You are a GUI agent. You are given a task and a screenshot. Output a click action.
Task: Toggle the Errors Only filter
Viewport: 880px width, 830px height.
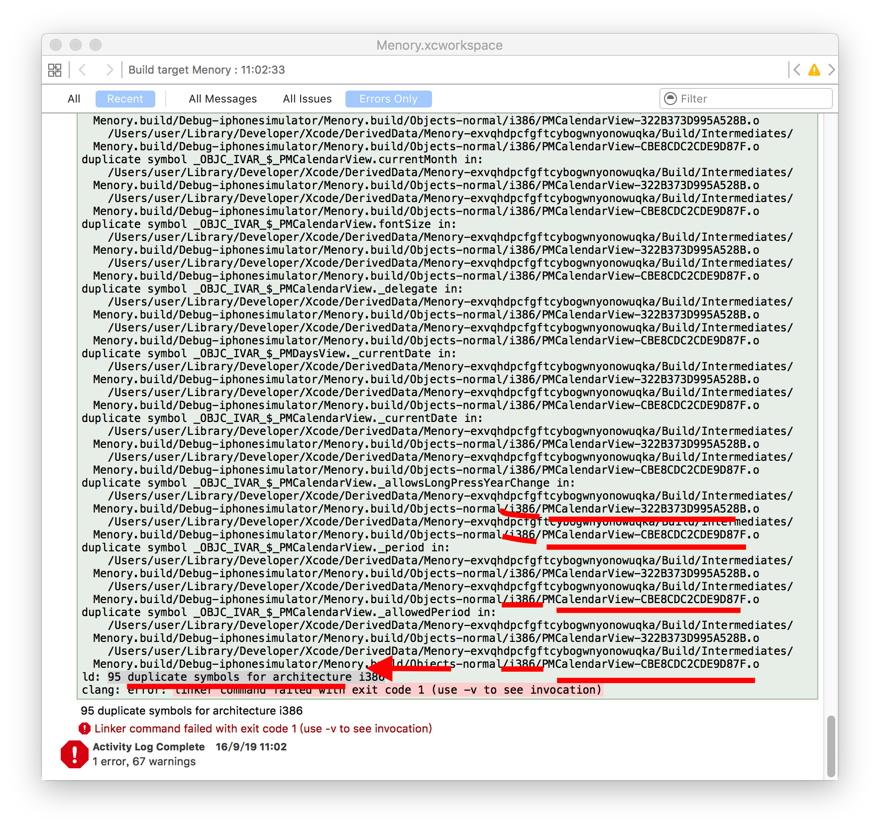point(388,99)
